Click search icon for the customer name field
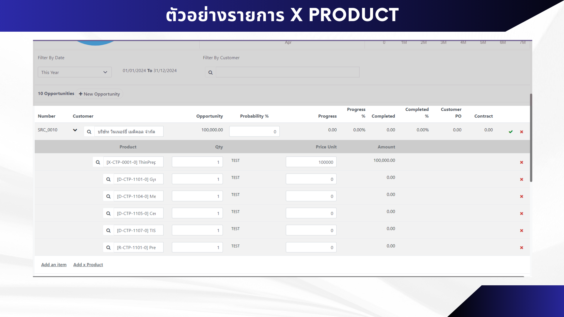The height and width of the screenshot is (317, 564). pyautogui.click(x=89, y=132)
